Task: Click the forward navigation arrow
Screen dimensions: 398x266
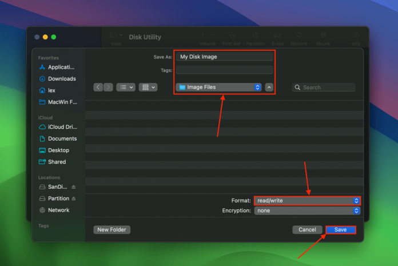Action: point(108,88)
